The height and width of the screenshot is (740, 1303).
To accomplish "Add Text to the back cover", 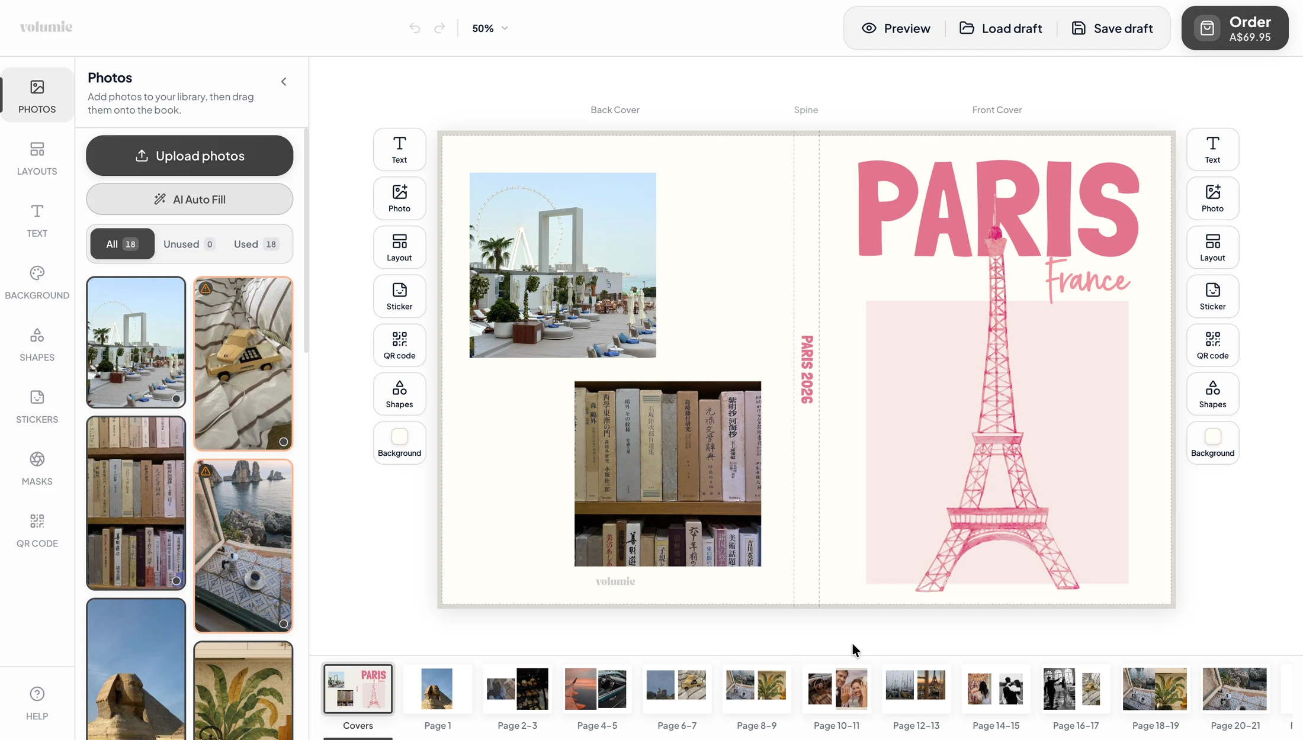I will pyautogui.click(x=399, y=149).
